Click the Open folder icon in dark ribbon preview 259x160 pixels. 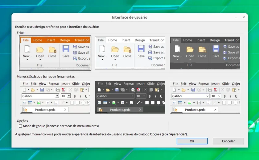[x=190, y=49]
